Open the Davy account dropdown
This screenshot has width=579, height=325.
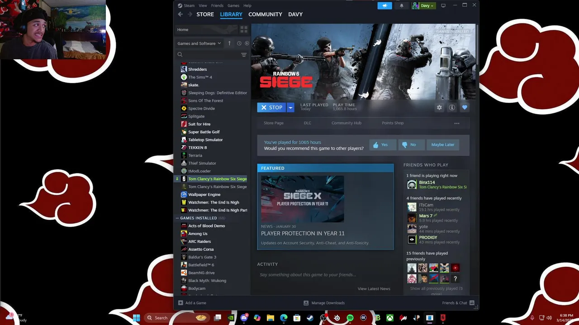(423, 5)
